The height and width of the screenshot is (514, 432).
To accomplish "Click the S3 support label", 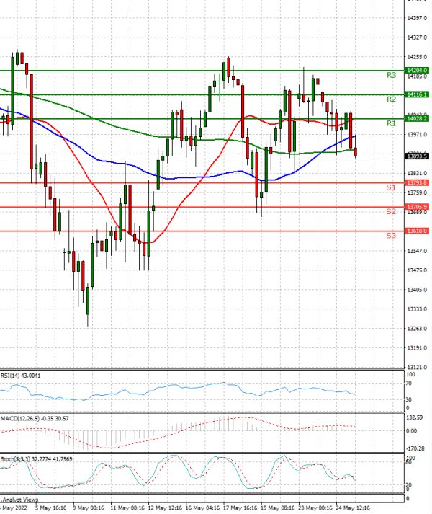I will tap(391, 236).
